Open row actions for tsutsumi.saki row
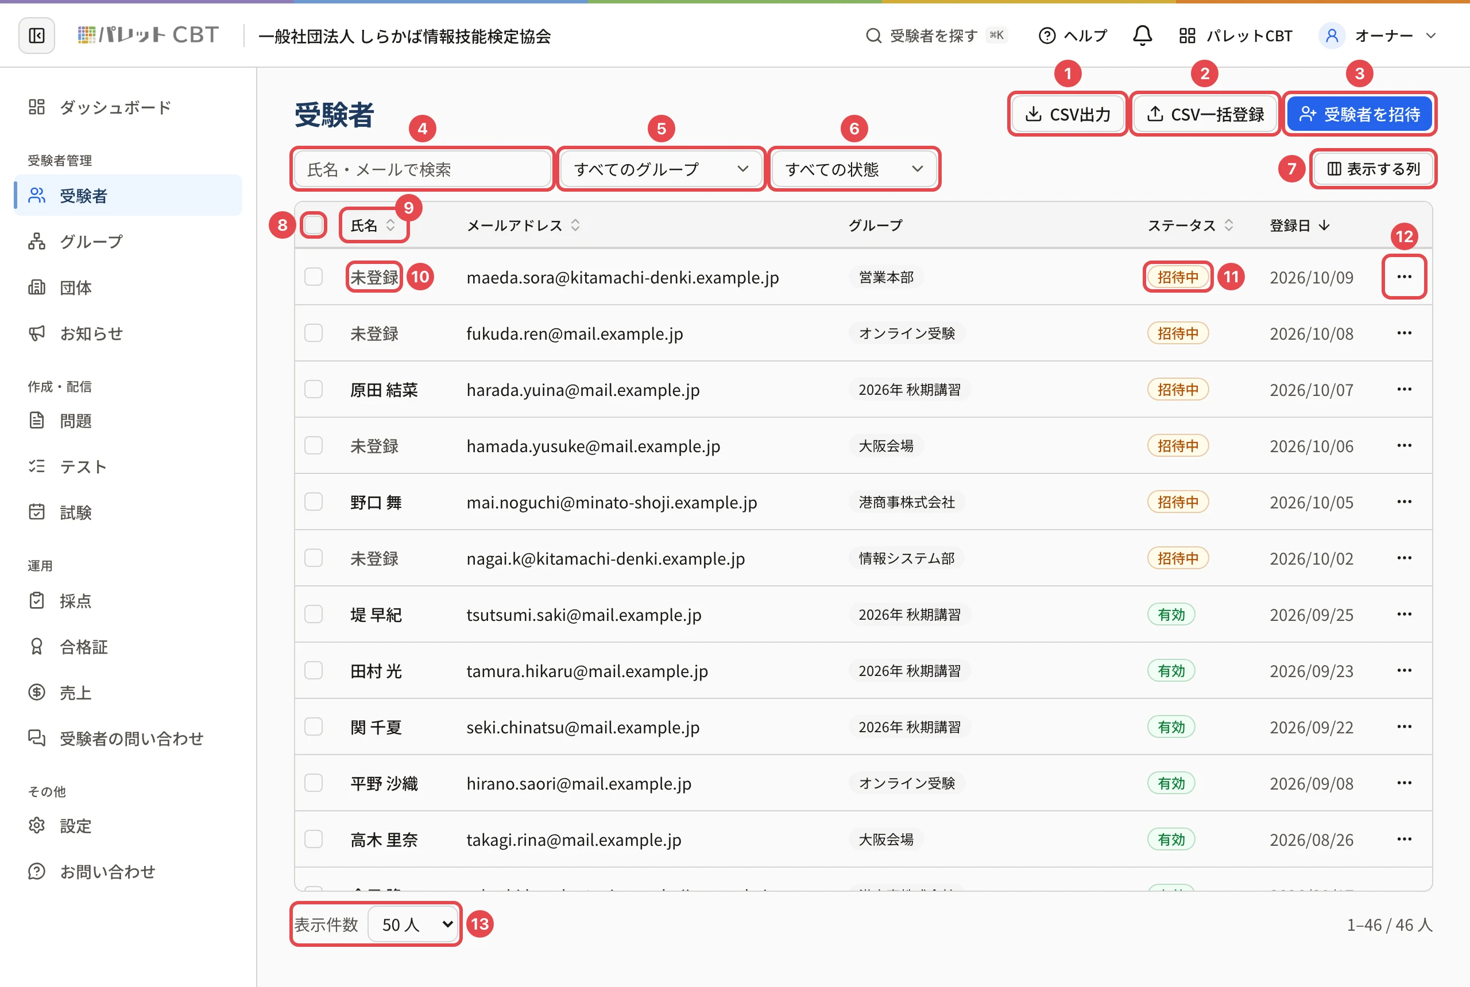The height and width of the screenshot is (987, 1470). pyautogui.click(x=1404, y=615)
